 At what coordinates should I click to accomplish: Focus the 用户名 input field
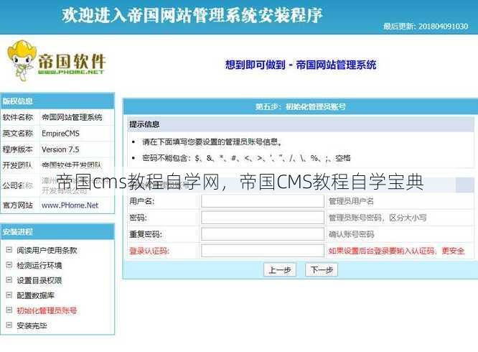click(263, 201)
